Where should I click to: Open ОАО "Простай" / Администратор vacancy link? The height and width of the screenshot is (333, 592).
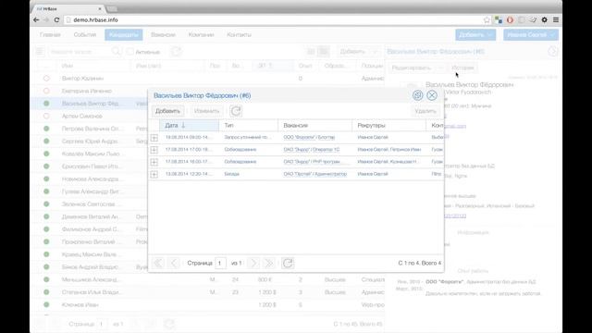point(315,174)
